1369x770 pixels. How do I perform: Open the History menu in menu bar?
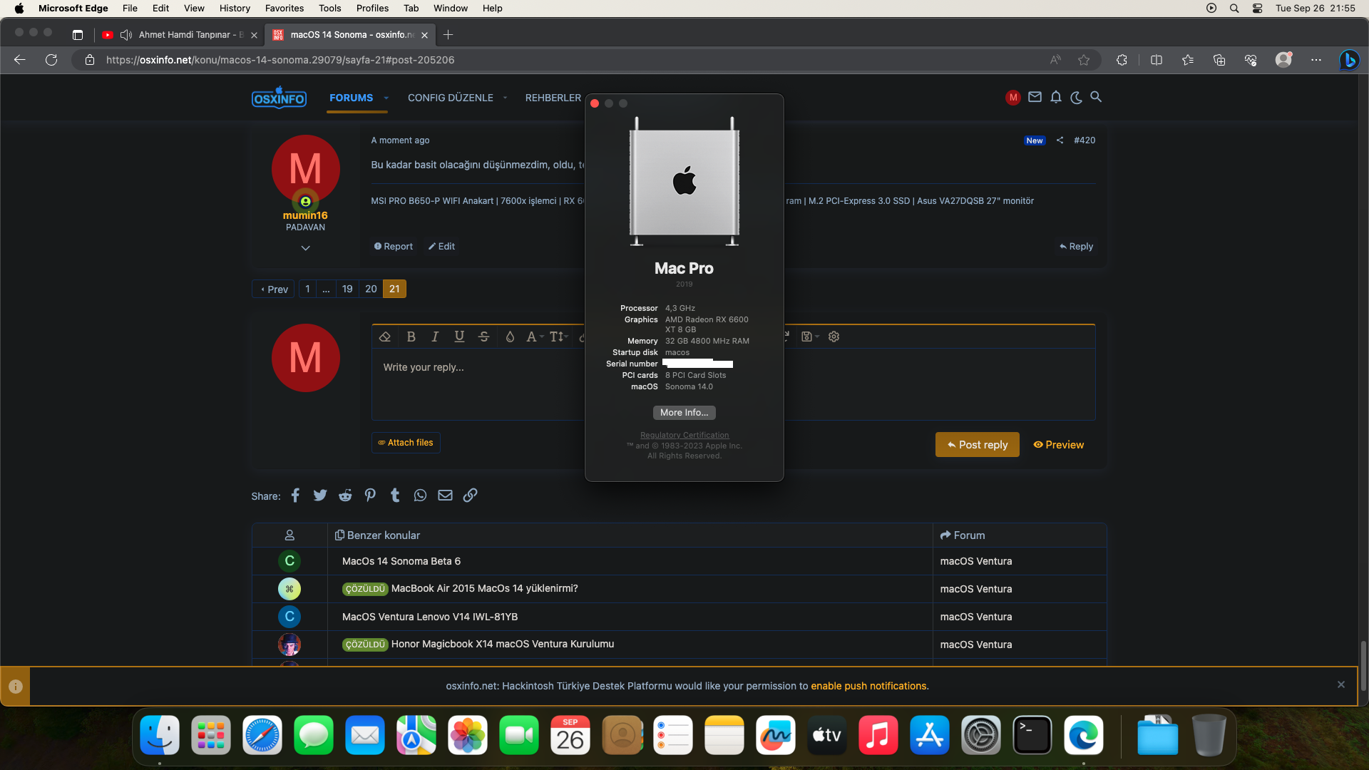pyautogui.click(x=235, y=8)
